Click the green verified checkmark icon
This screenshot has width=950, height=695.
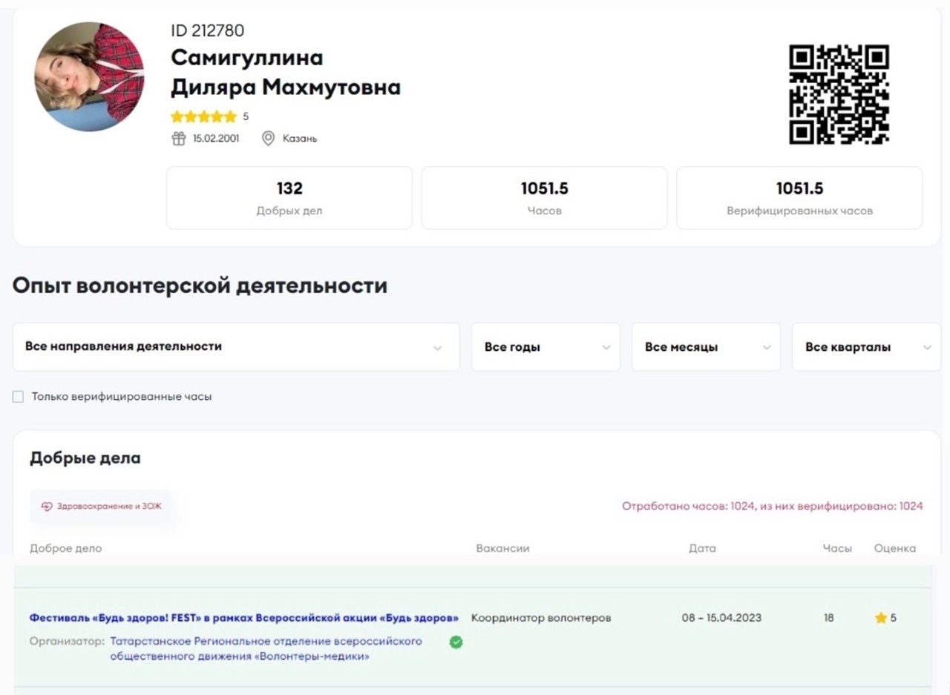pyautogui.click(x=456, y=642)
